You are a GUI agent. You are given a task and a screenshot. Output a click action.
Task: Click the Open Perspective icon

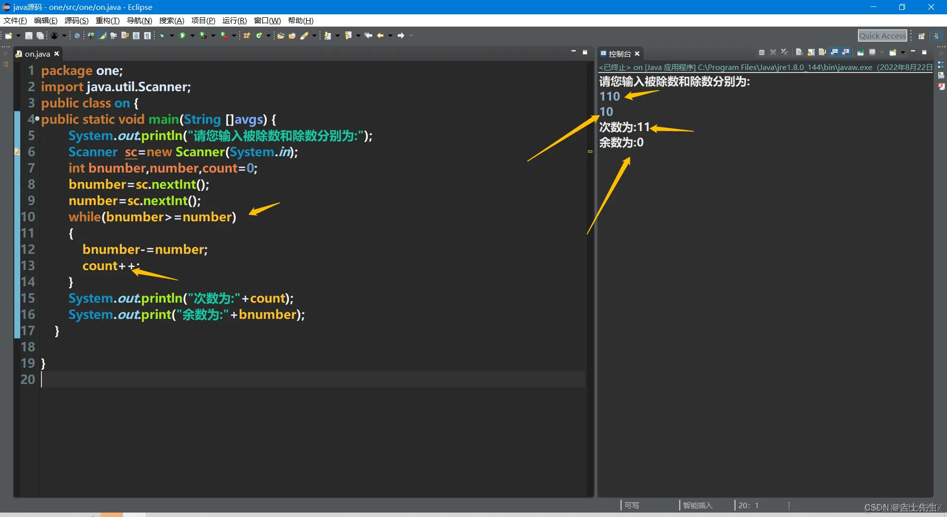coord(921,35)
